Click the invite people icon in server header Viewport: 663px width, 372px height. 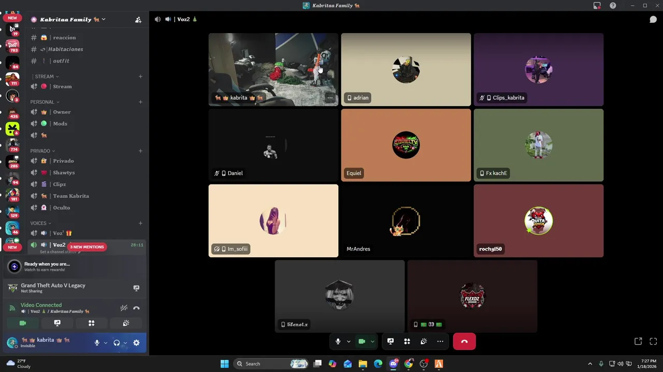coord(138,20)
